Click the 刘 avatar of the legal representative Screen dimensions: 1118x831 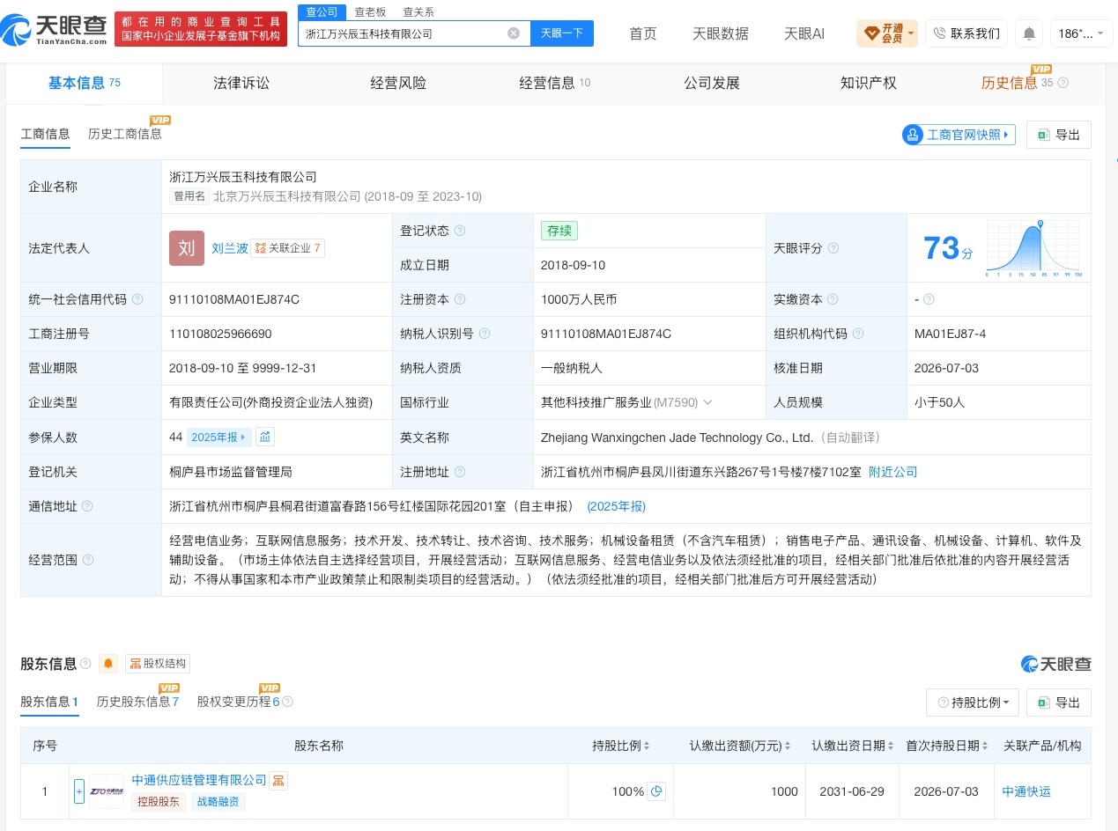pos(187,248)
